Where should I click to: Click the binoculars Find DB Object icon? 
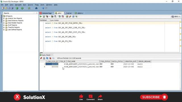[36, 8]
